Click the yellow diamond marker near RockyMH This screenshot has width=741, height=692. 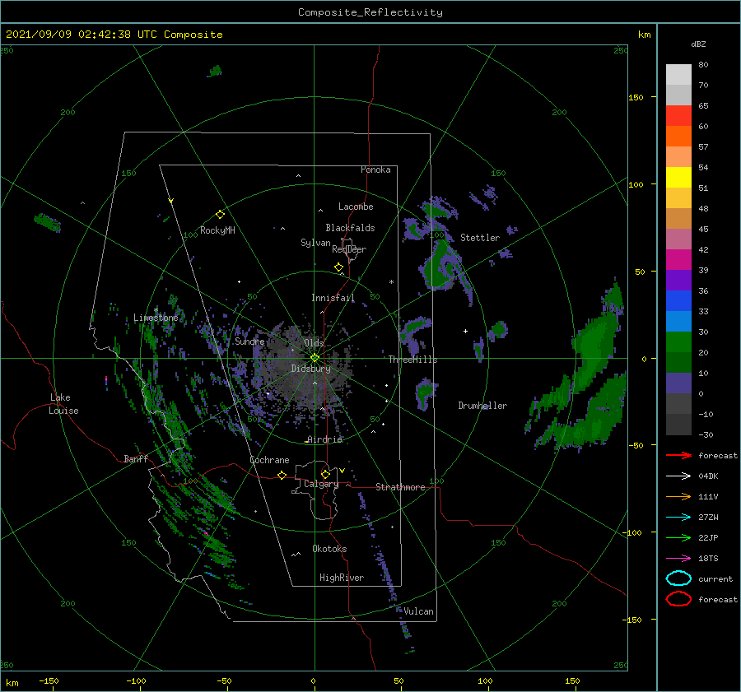(x=220, y=215)
